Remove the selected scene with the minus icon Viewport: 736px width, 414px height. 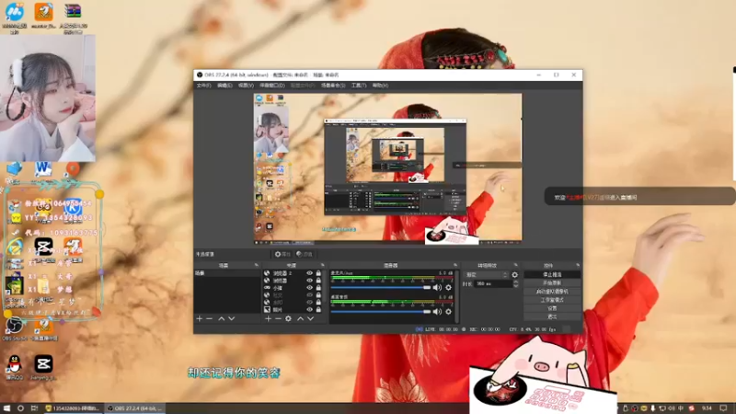(210, 318)
